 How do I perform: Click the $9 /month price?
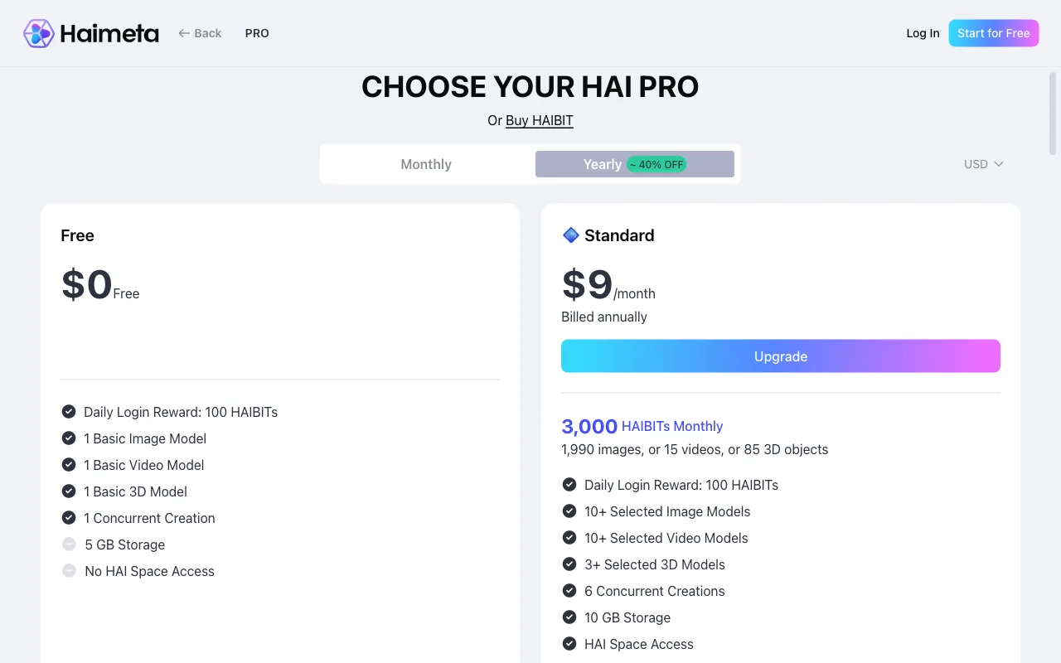(x=608, y=285)
